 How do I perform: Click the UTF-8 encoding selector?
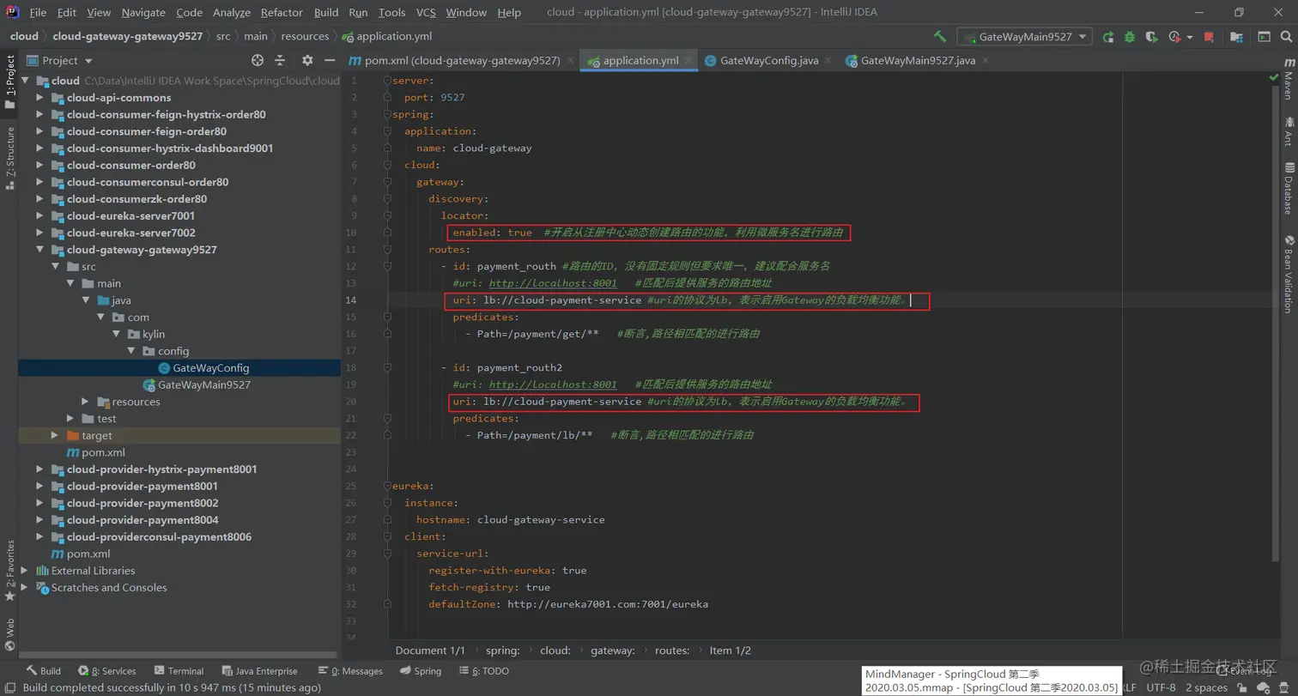(x=1161, y=687)
